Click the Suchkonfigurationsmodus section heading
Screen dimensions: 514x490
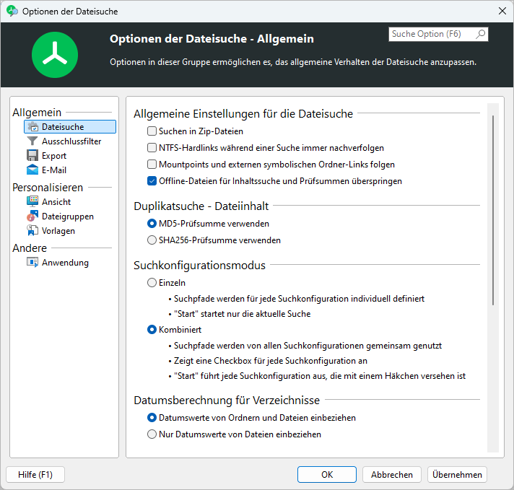tap(199, 265)
